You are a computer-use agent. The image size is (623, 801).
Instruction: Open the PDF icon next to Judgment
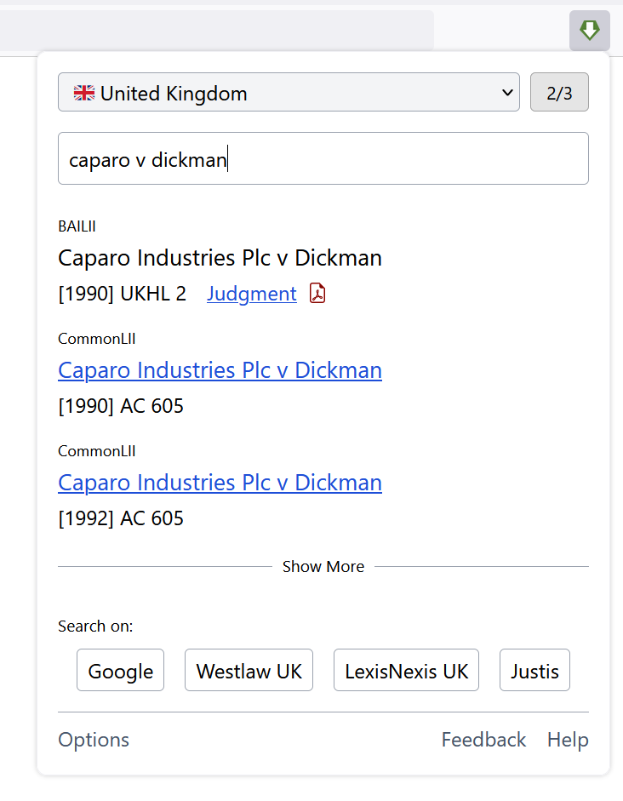tap(317, 293)
